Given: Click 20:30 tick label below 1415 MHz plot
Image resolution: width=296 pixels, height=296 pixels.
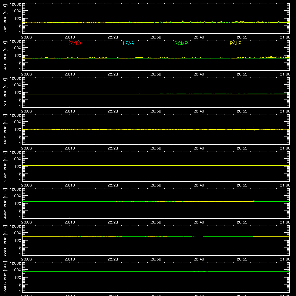Looking at the screenshot, I should pos(156,148).
